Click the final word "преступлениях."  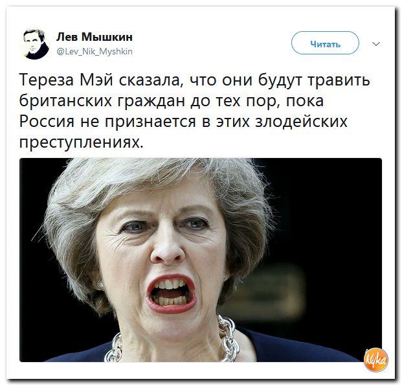click(82, 142)
